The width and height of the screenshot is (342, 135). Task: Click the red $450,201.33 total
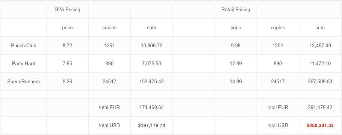pyautogui.click(x=320, y=125)
